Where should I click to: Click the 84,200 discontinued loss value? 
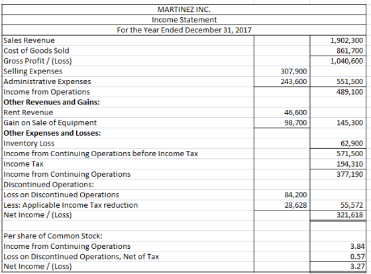click(295, 195)
